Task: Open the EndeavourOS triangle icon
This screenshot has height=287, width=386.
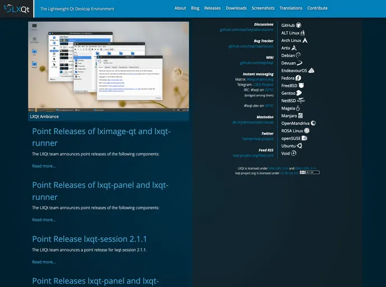Action: click(311, 70)
